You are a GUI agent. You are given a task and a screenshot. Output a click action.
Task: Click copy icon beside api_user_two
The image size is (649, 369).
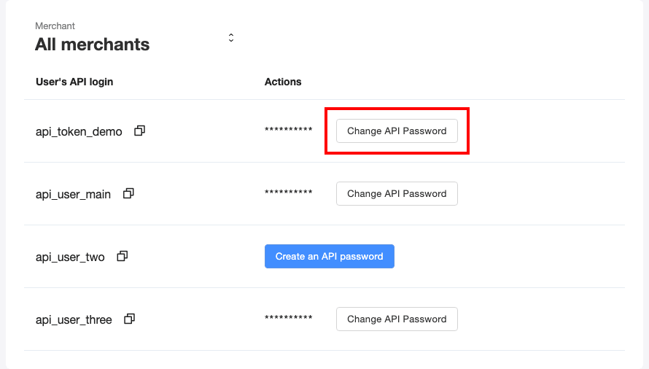(x=123, y=257)
